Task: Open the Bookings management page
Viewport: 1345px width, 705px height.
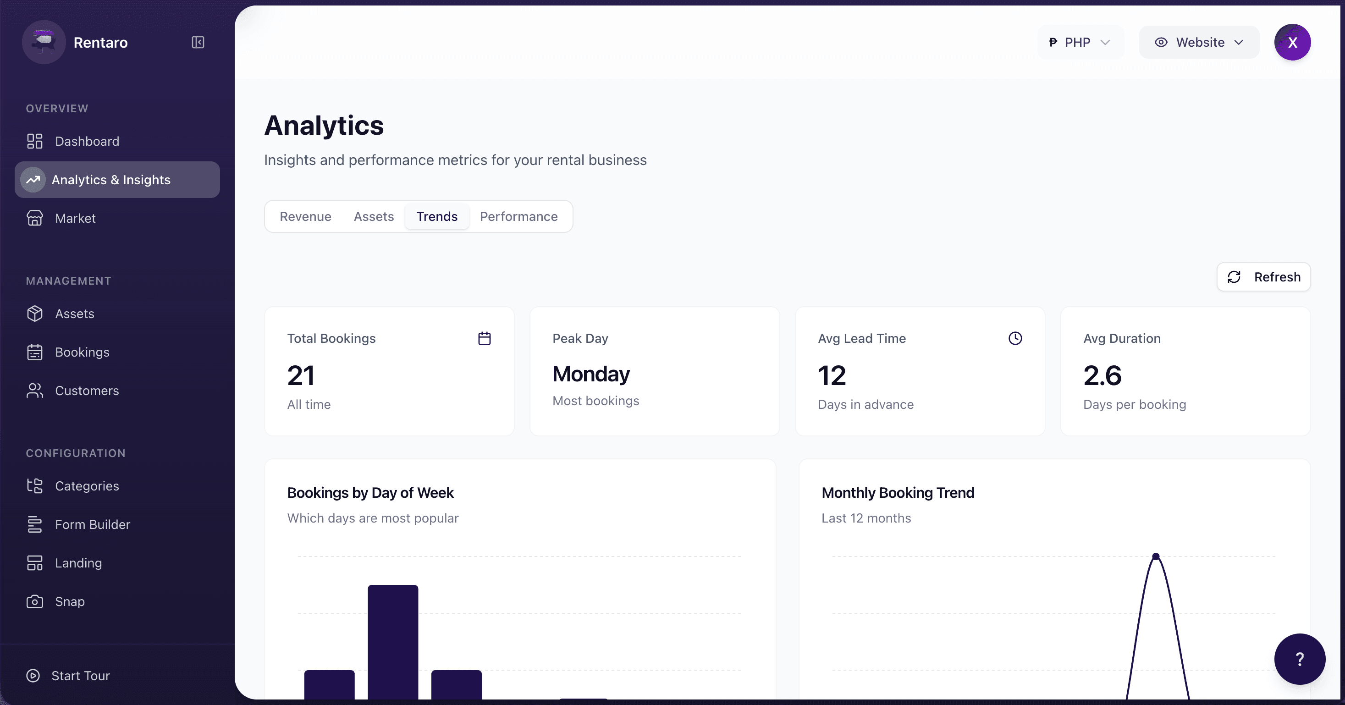Action: click(82, 352)
